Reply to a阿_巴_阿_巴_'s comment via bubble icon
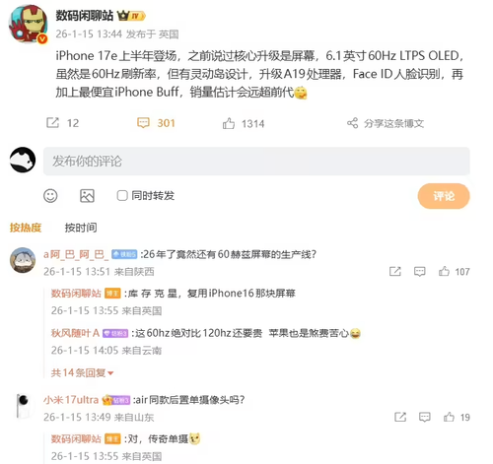 (x=420, y=272)
